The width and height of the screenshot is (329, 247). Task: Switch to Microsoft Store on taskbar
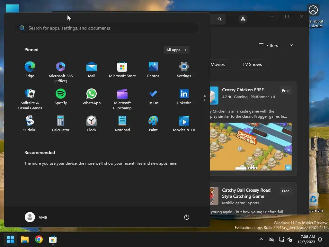(53, 239)
